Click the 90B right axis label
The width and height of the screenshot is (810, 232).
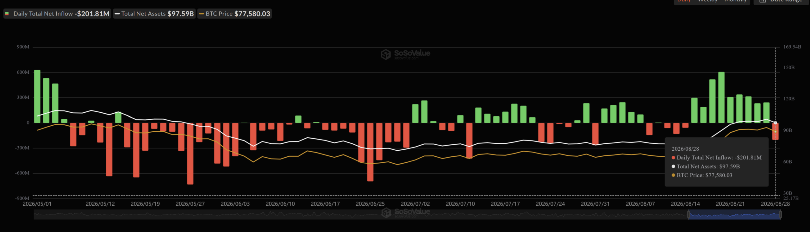(x=788, y=130)
